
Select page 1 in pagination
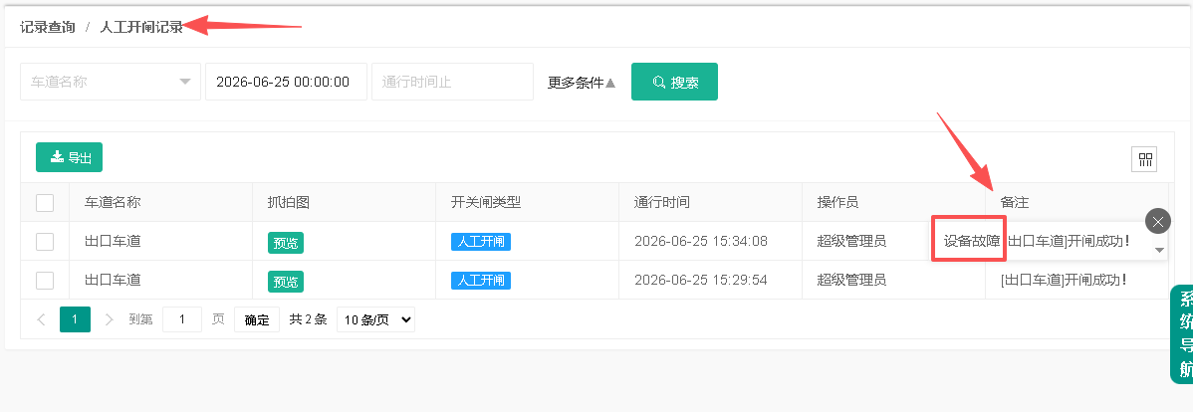click(x=75, y=320)
